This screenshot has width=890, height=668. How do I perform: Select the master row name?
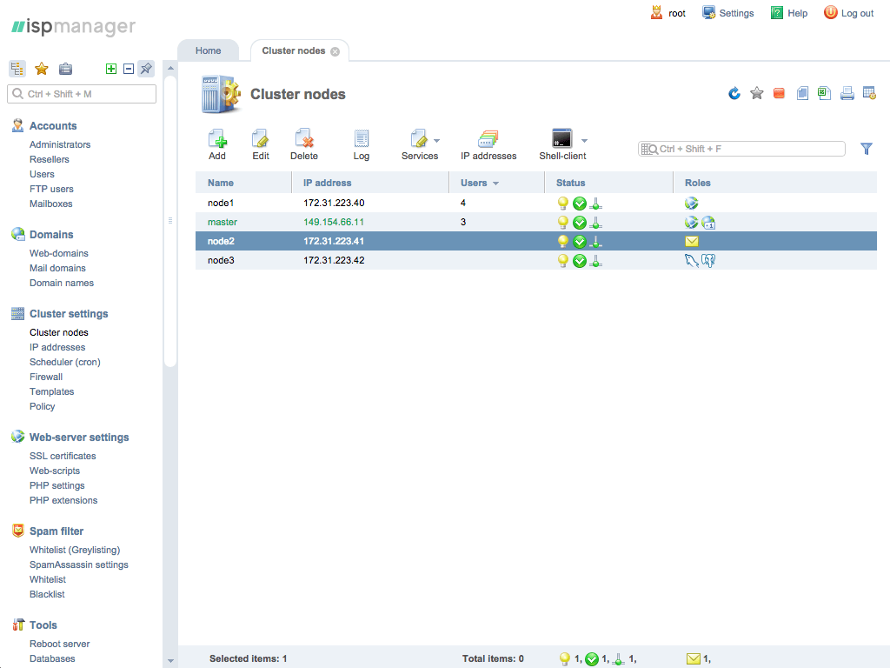click(x=222, y=222)
